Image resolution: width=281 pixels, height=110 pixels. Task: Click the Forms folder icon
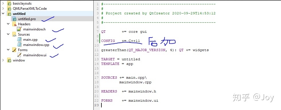tap(14, 50)
